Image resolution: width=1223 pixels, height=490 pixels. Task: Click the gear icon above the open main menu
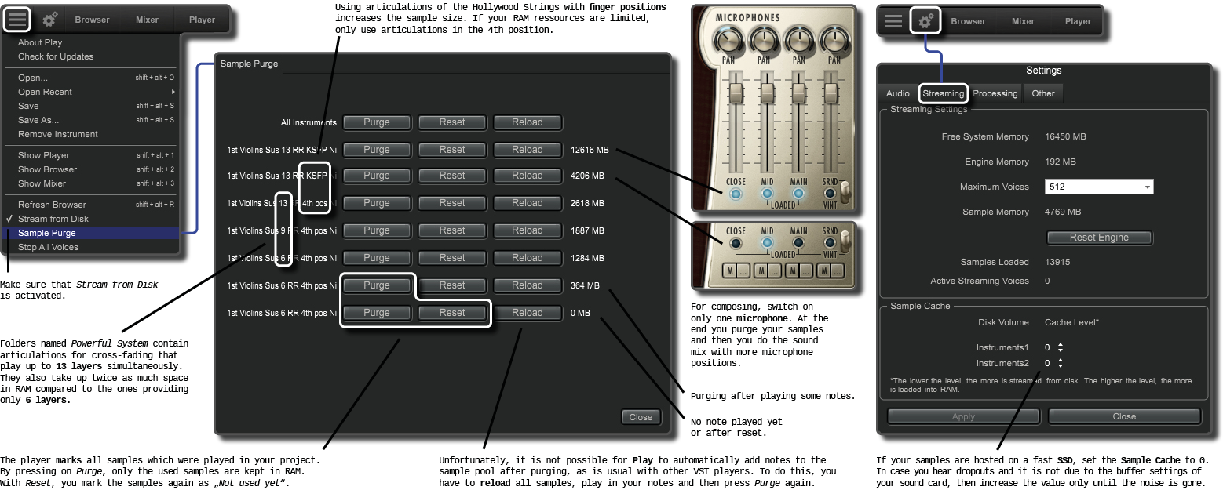point(50,20)
